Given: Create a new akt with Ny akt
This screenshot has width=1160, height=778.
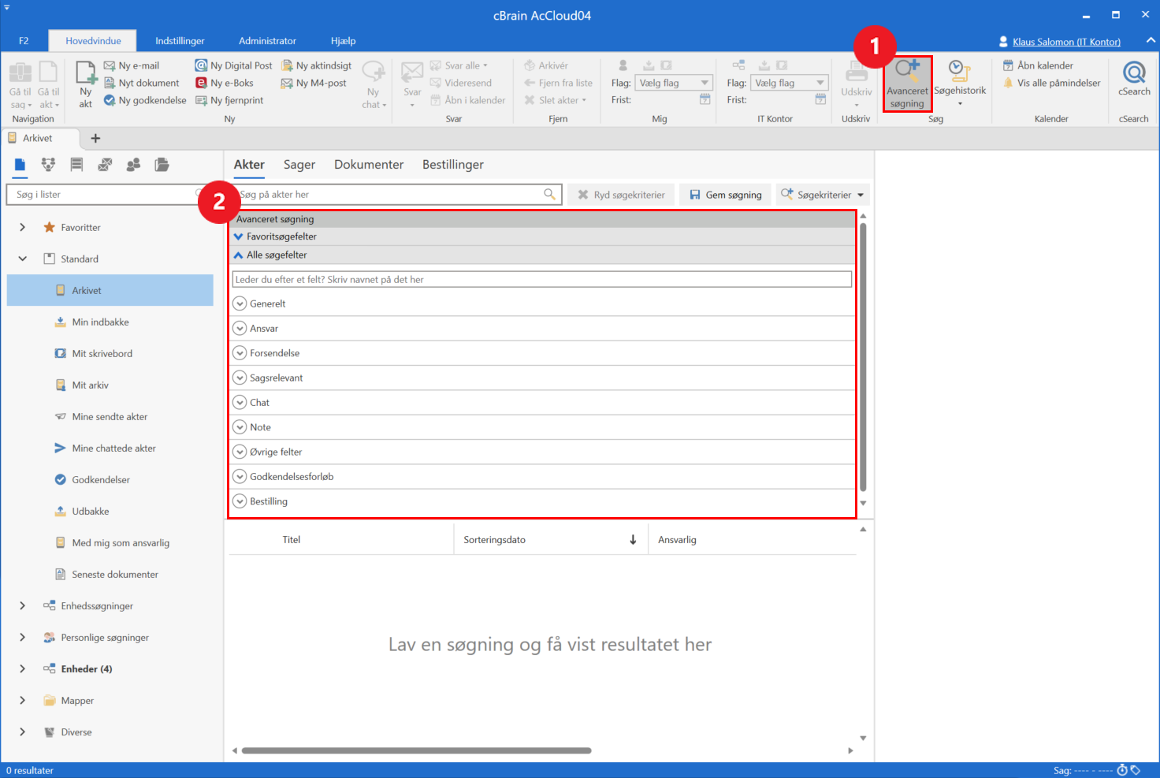Looking at the screenshot, I should click(86, 83).
